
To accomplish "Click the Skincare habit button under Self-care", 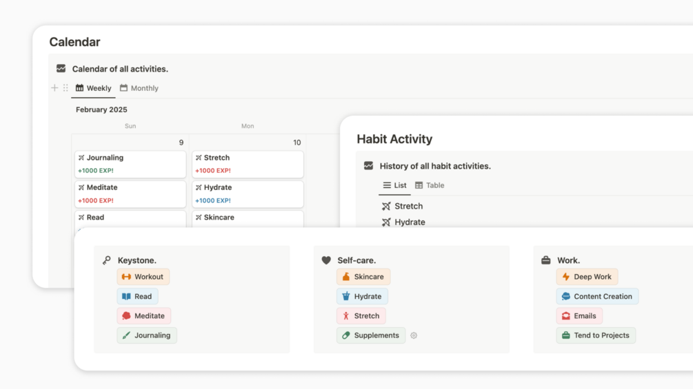I will point(363,277).
